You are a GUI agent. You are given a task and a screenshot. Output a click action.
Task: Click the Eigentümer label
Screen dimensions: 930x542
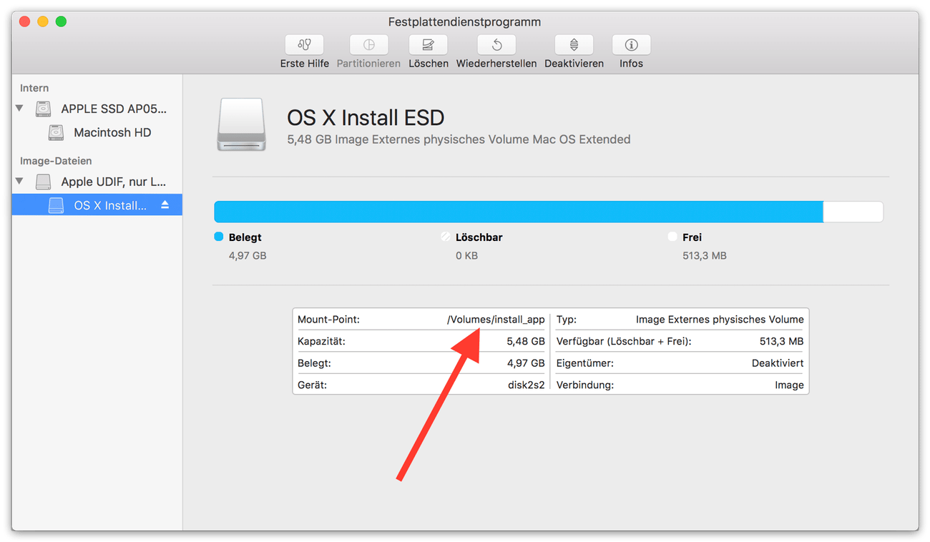click(x=585, y=363)
